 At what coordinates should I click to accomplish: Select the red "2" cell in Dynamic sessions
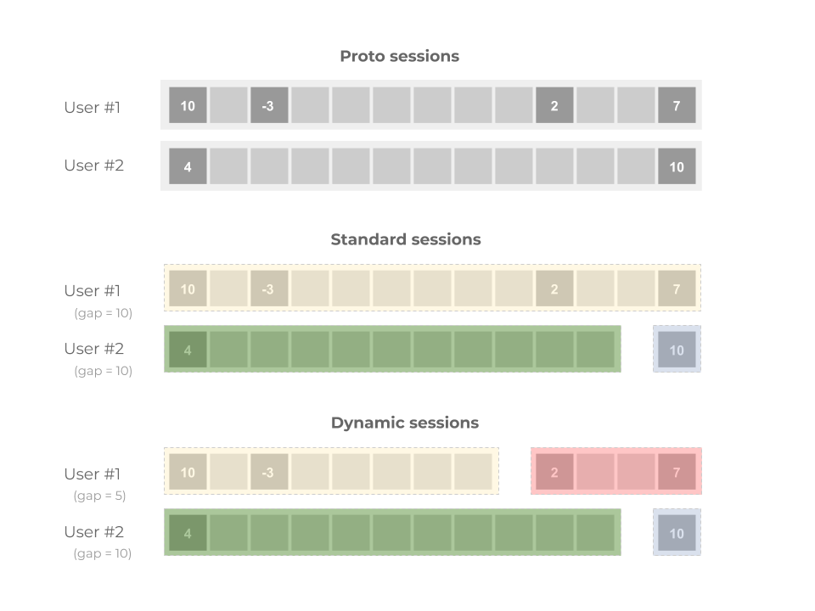point(554,473)
